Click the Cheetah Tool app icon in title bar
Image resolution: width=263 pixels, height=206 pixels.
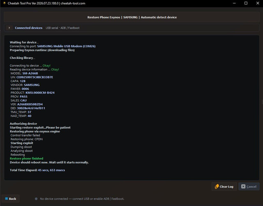(x=5, y=3)
